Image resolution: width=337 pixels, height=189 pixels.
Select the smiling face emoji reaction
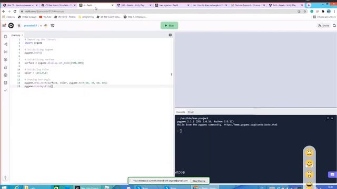[x=309, y=164]
